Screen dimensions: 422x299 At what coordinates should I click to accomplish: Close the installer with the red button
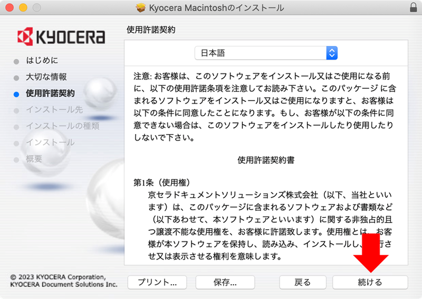(9, 7)
